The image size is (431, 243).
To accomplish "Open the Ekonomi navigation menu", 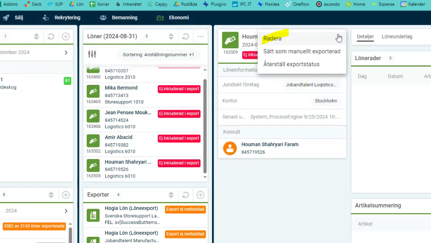I will [x=173, y=18].
